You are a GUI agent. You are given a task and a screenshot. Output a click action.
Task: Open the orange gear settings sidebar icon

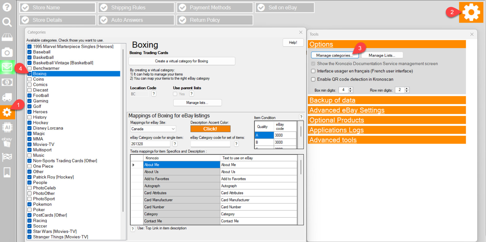tap(7, 112)
